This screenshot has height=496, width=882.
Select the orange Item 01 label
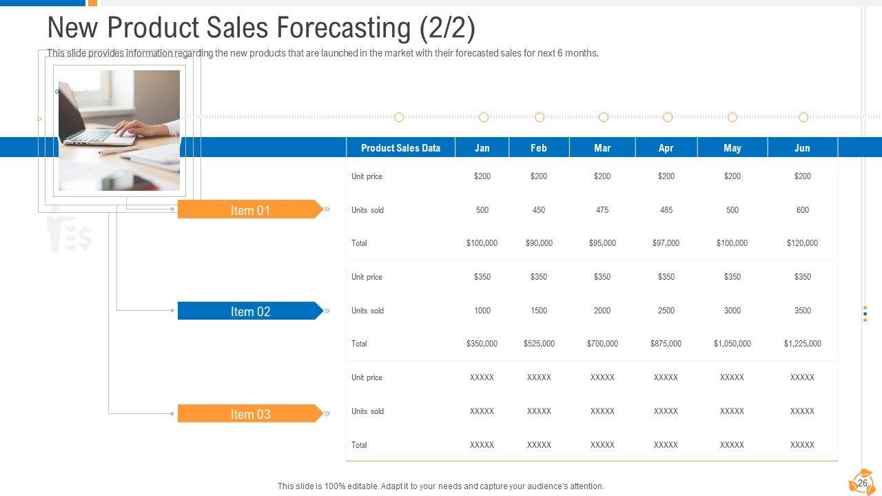[249, 209]
